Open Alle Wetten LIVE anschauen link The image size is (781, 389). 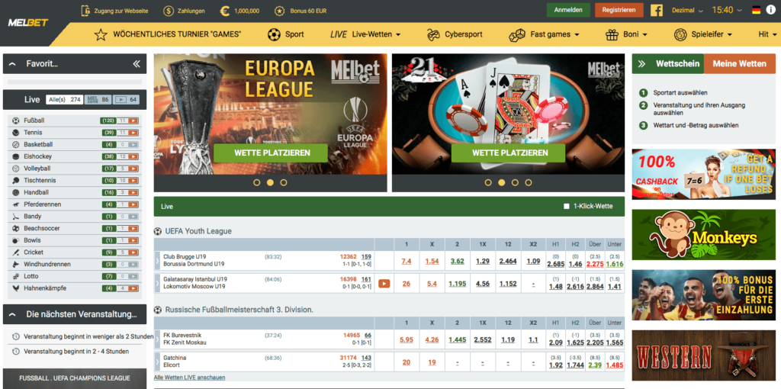189,378
